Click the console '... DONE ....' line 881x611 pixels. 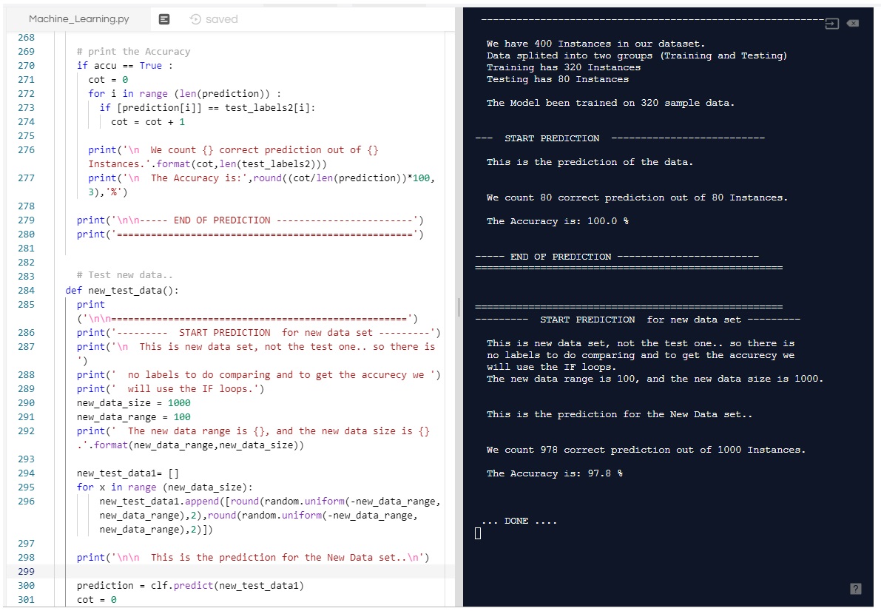pyautogui.click(x=519, y=521)
